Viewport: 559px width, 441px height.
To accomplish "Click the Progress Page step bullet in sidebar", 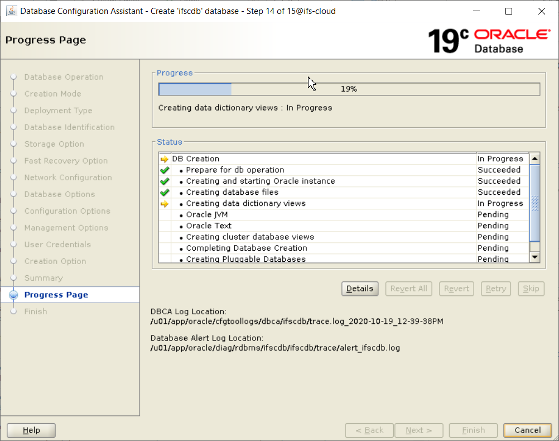I will [x=13, y=295].
